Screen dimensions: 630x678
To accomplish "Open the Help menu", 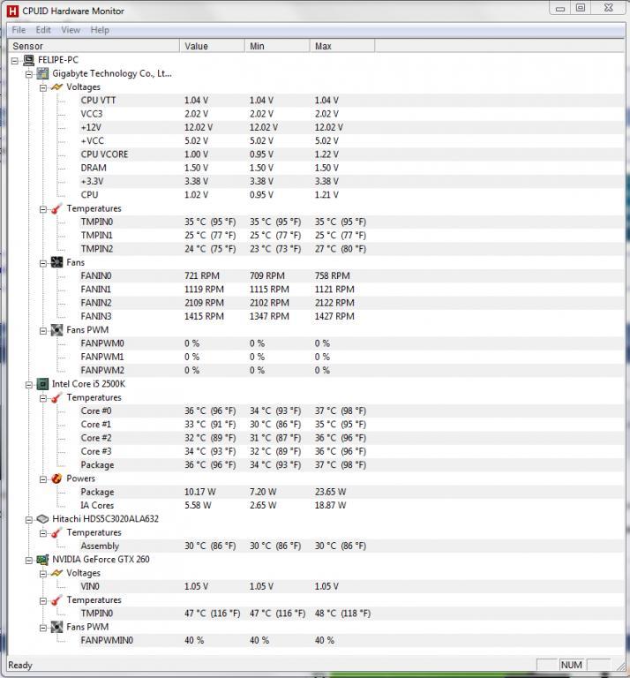I will (100, 30).
